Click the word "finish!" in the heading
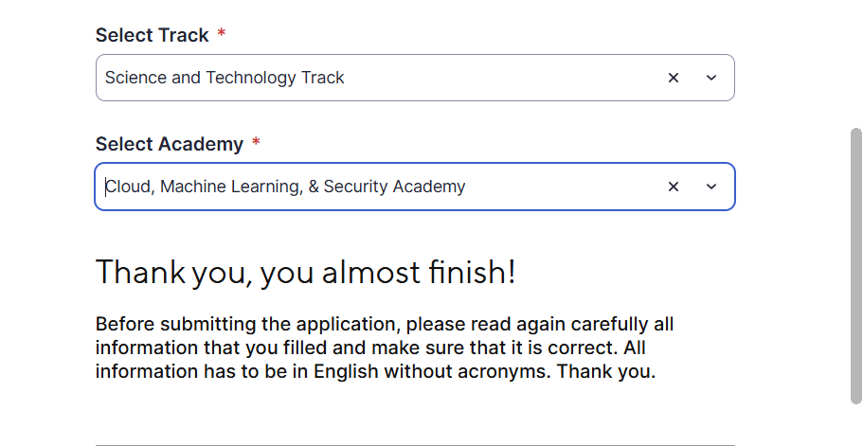Viewport: 863px width, 446px height. tap(471, 273)
